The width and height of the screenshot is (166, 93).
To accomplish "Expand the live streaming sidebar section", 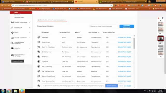I will tap(30, 22).
